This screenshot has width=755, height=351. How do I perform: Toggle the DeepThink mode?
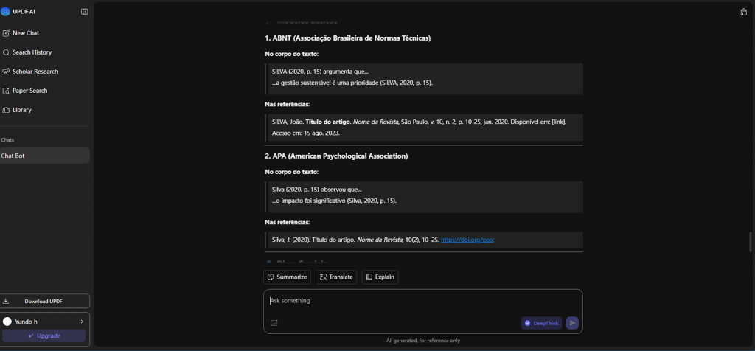541,323
